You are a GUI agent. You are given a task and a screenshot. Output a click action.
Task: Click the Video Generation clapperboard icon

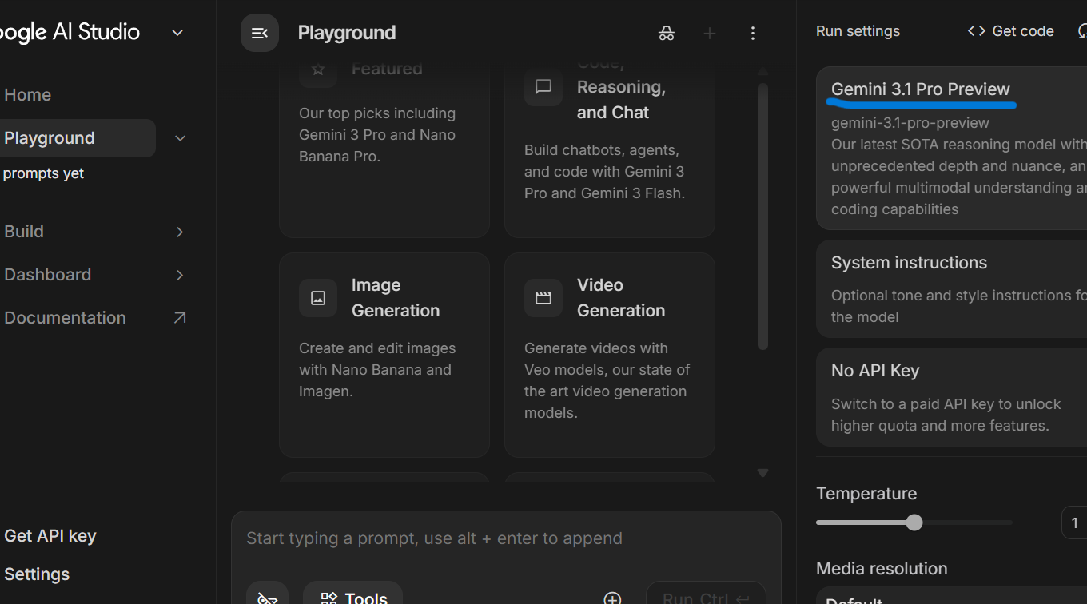click(x=543, y=298)
